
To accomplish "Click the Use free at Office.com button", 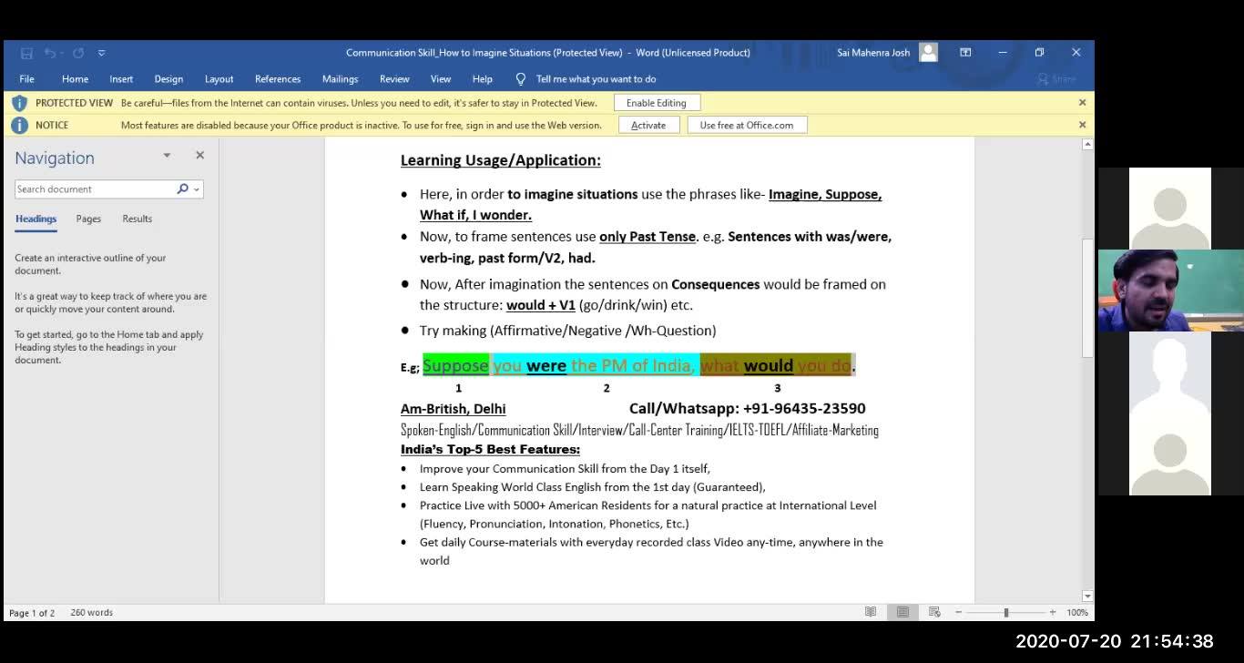I will coord(747,125).
